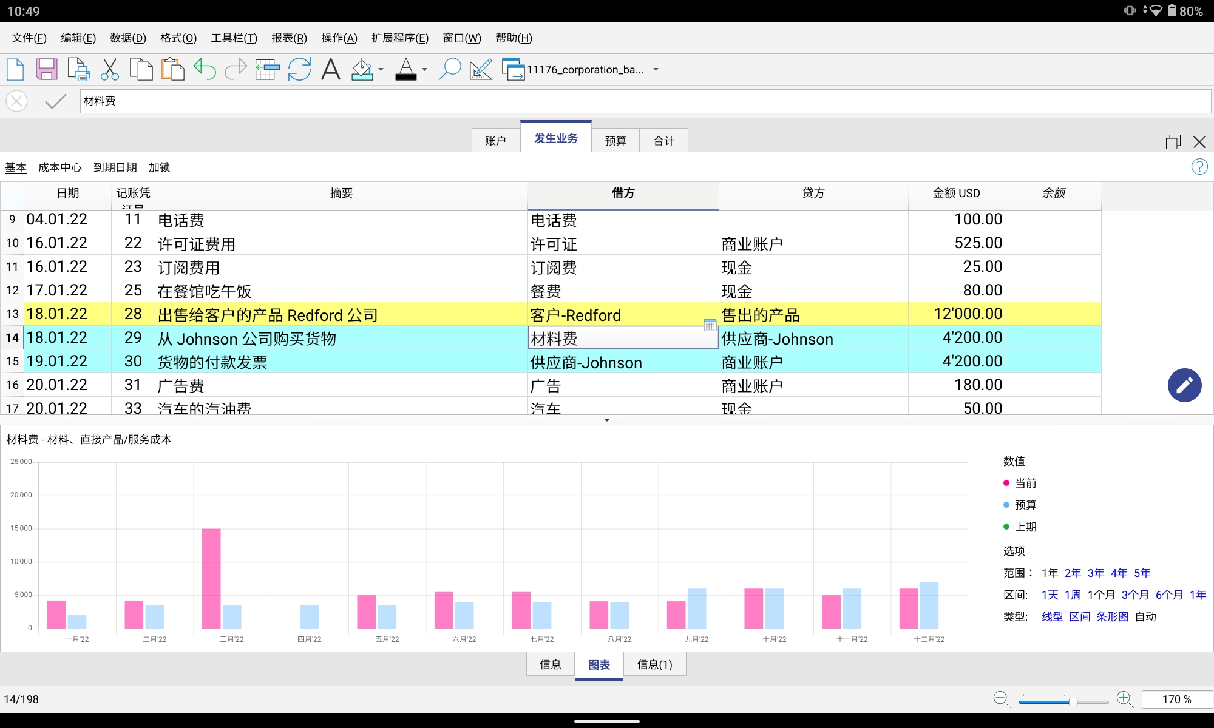Change chart type to 条形图
The height and width of the screenshot is (728, 1214).
tap(1113, 616)
